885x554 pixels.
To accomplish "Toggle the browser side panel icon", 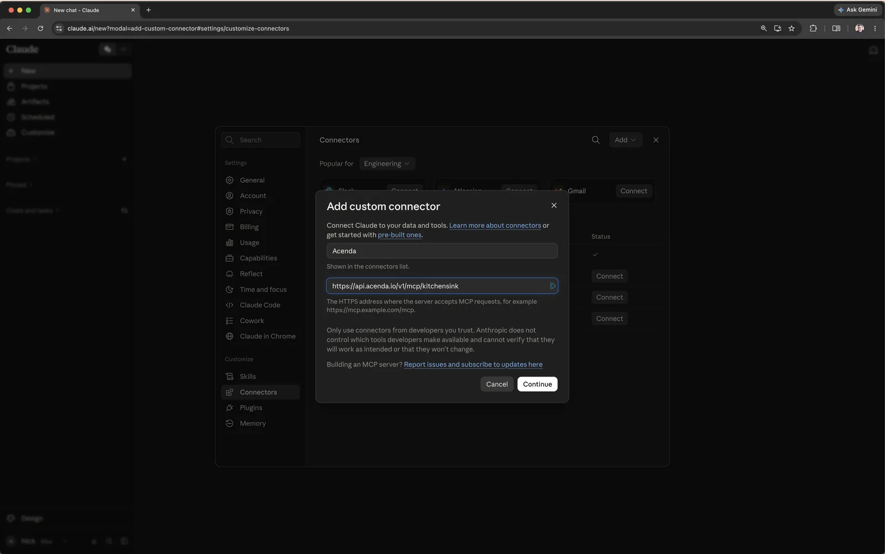I will [836, 28].
